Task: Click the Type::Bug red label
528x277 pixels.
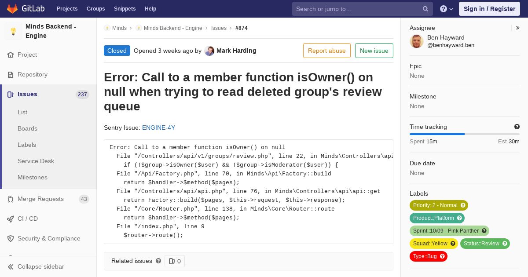Action: [429, 256]
